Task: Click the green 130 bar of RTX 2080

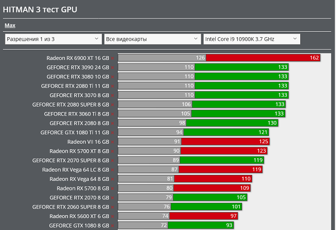Action: (x=232, y=123)
